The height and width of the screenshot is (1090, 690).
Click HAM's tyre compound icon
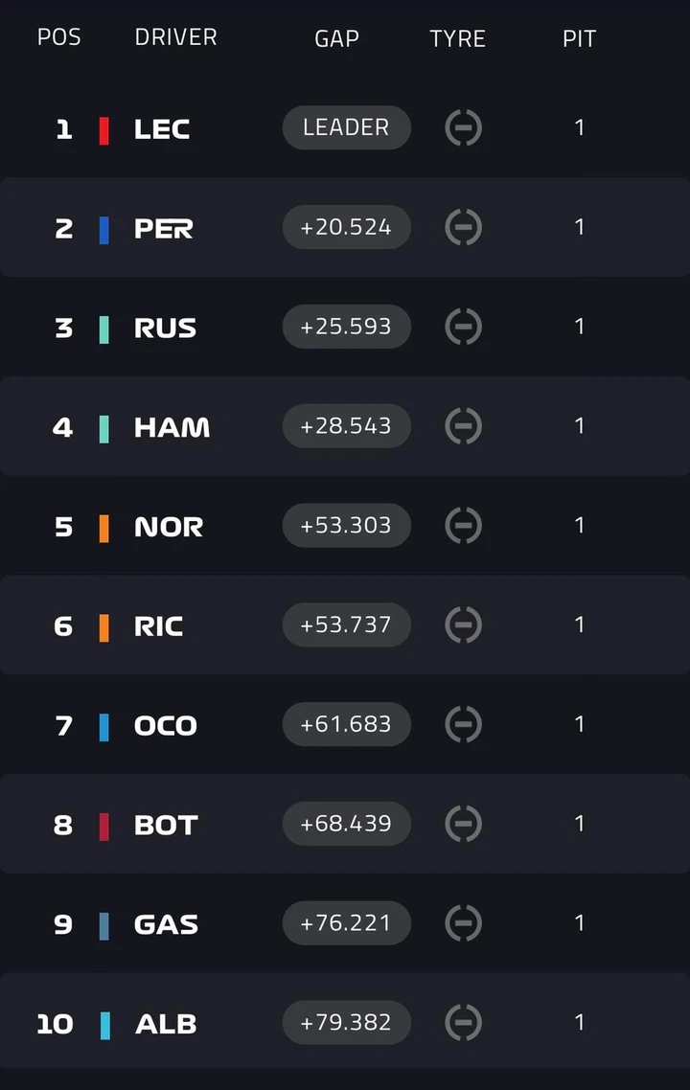click(463, 426)
